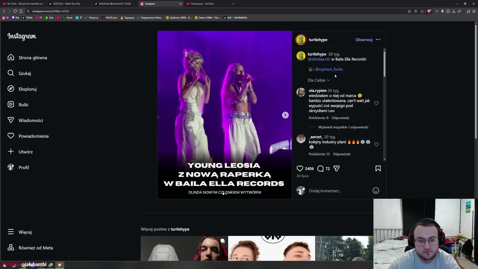This screenshot has width=478, height=269.
Task: Switch to the olinda TikTok tab
Action: pos(115,4)
